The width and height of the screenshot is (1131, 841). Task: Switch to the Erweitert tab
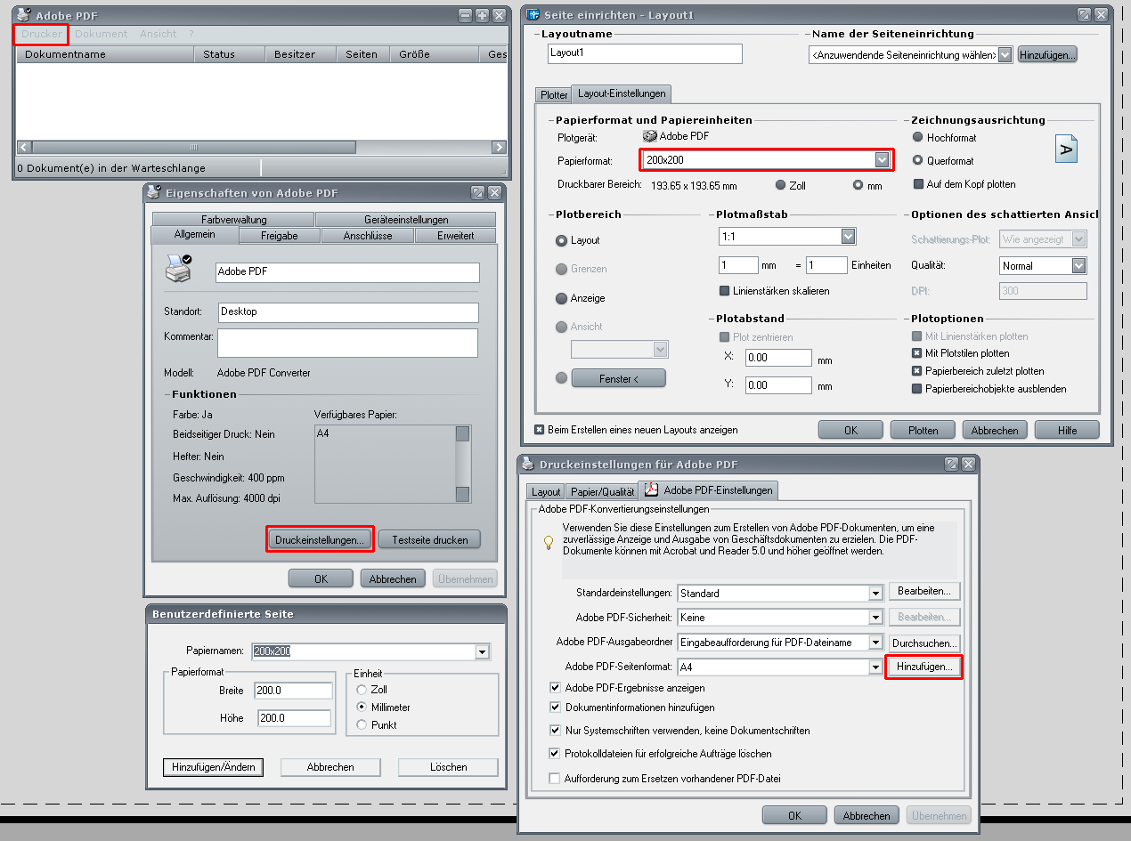[455, 235]
